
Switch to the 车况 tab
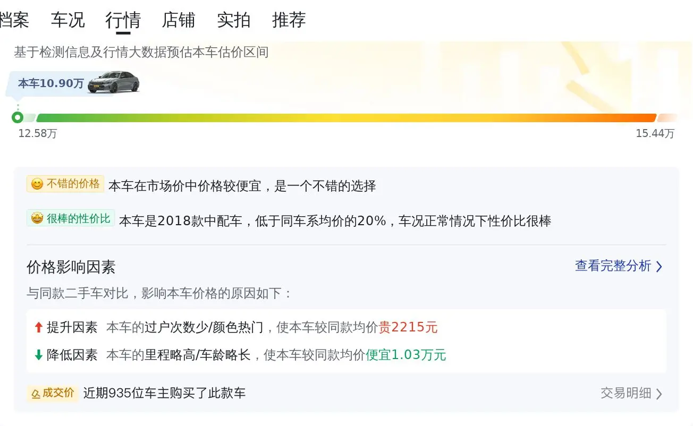68,20
